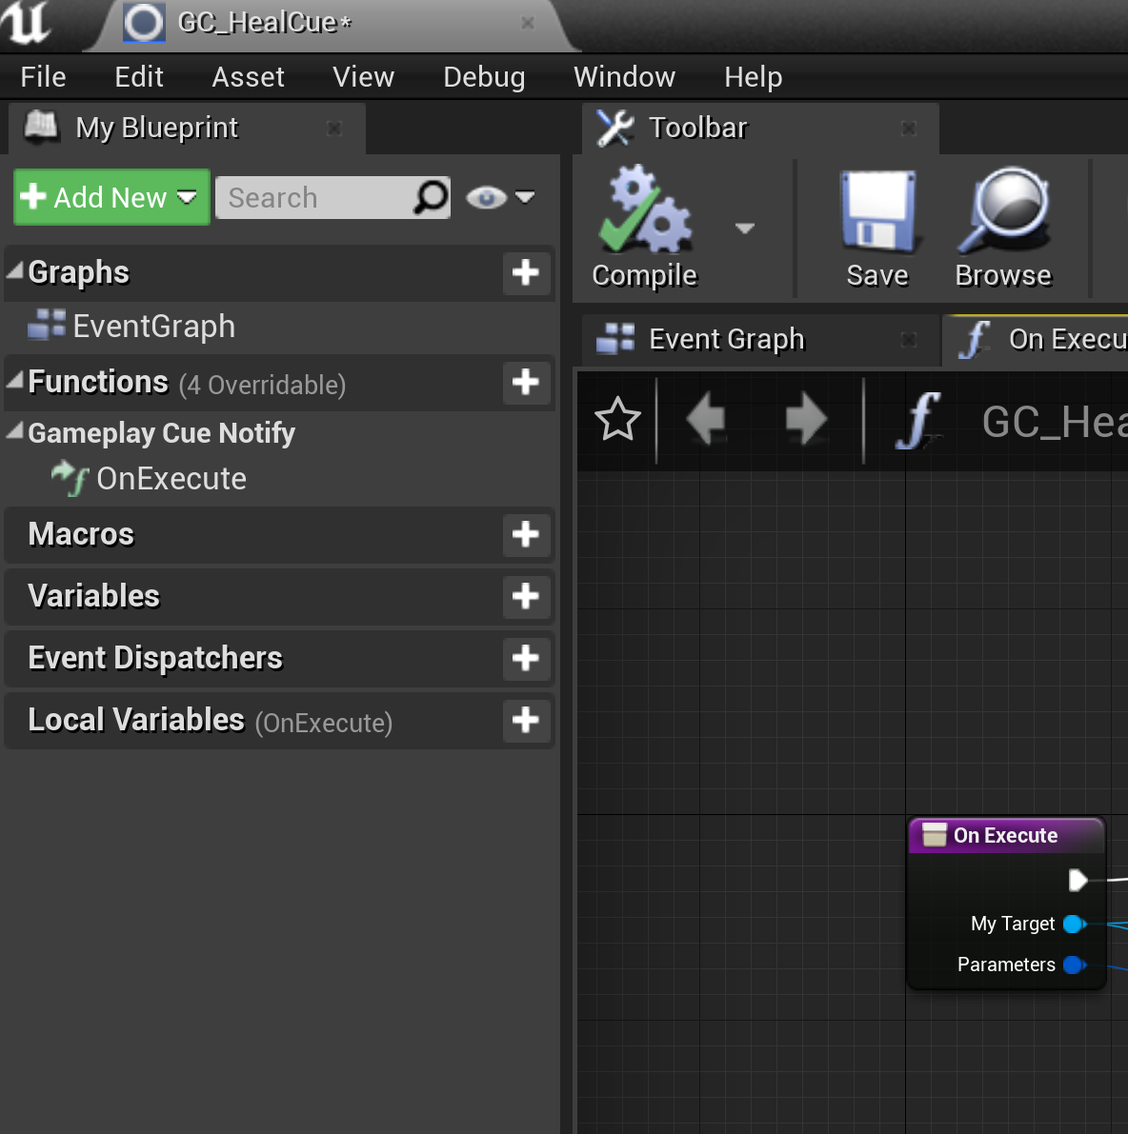
Task: Click the bookmark star in the graph toolbar
Action: tap(616, 419)
